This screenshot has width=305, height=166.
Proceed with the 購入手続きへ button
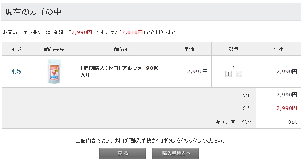click(176, 153)
